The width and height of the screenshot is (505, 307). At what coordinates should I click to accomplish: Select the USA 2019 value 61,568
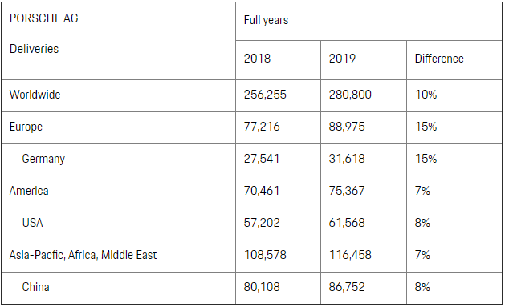347,223
